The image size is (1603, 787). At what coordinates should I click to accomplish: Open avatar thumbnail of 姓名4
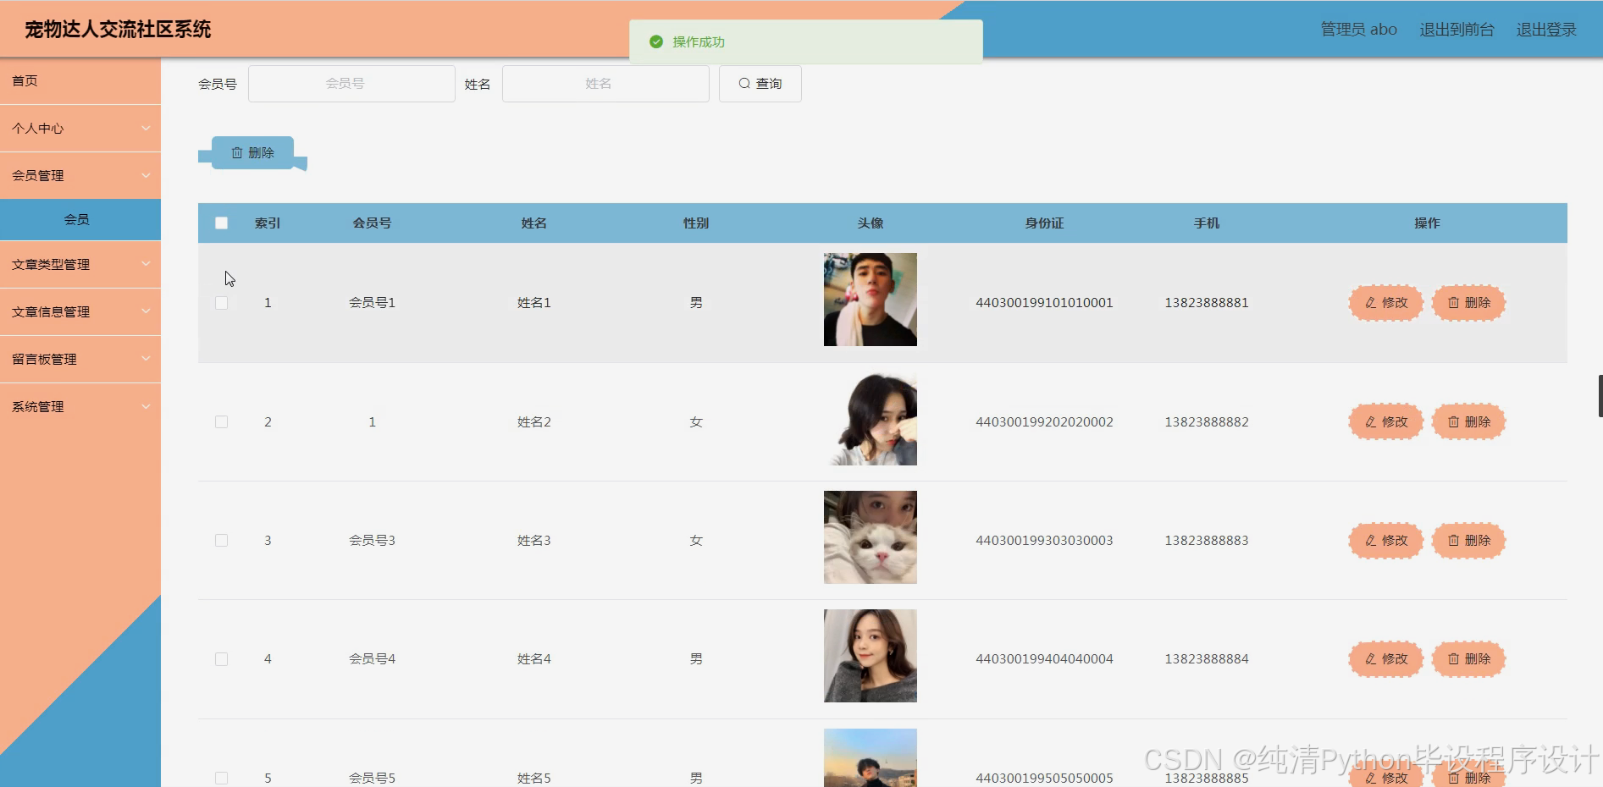click(871, 656)
